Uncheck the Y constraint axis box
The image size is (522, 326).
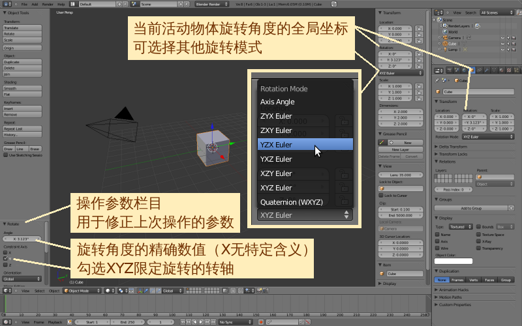(x=5, y=258)
